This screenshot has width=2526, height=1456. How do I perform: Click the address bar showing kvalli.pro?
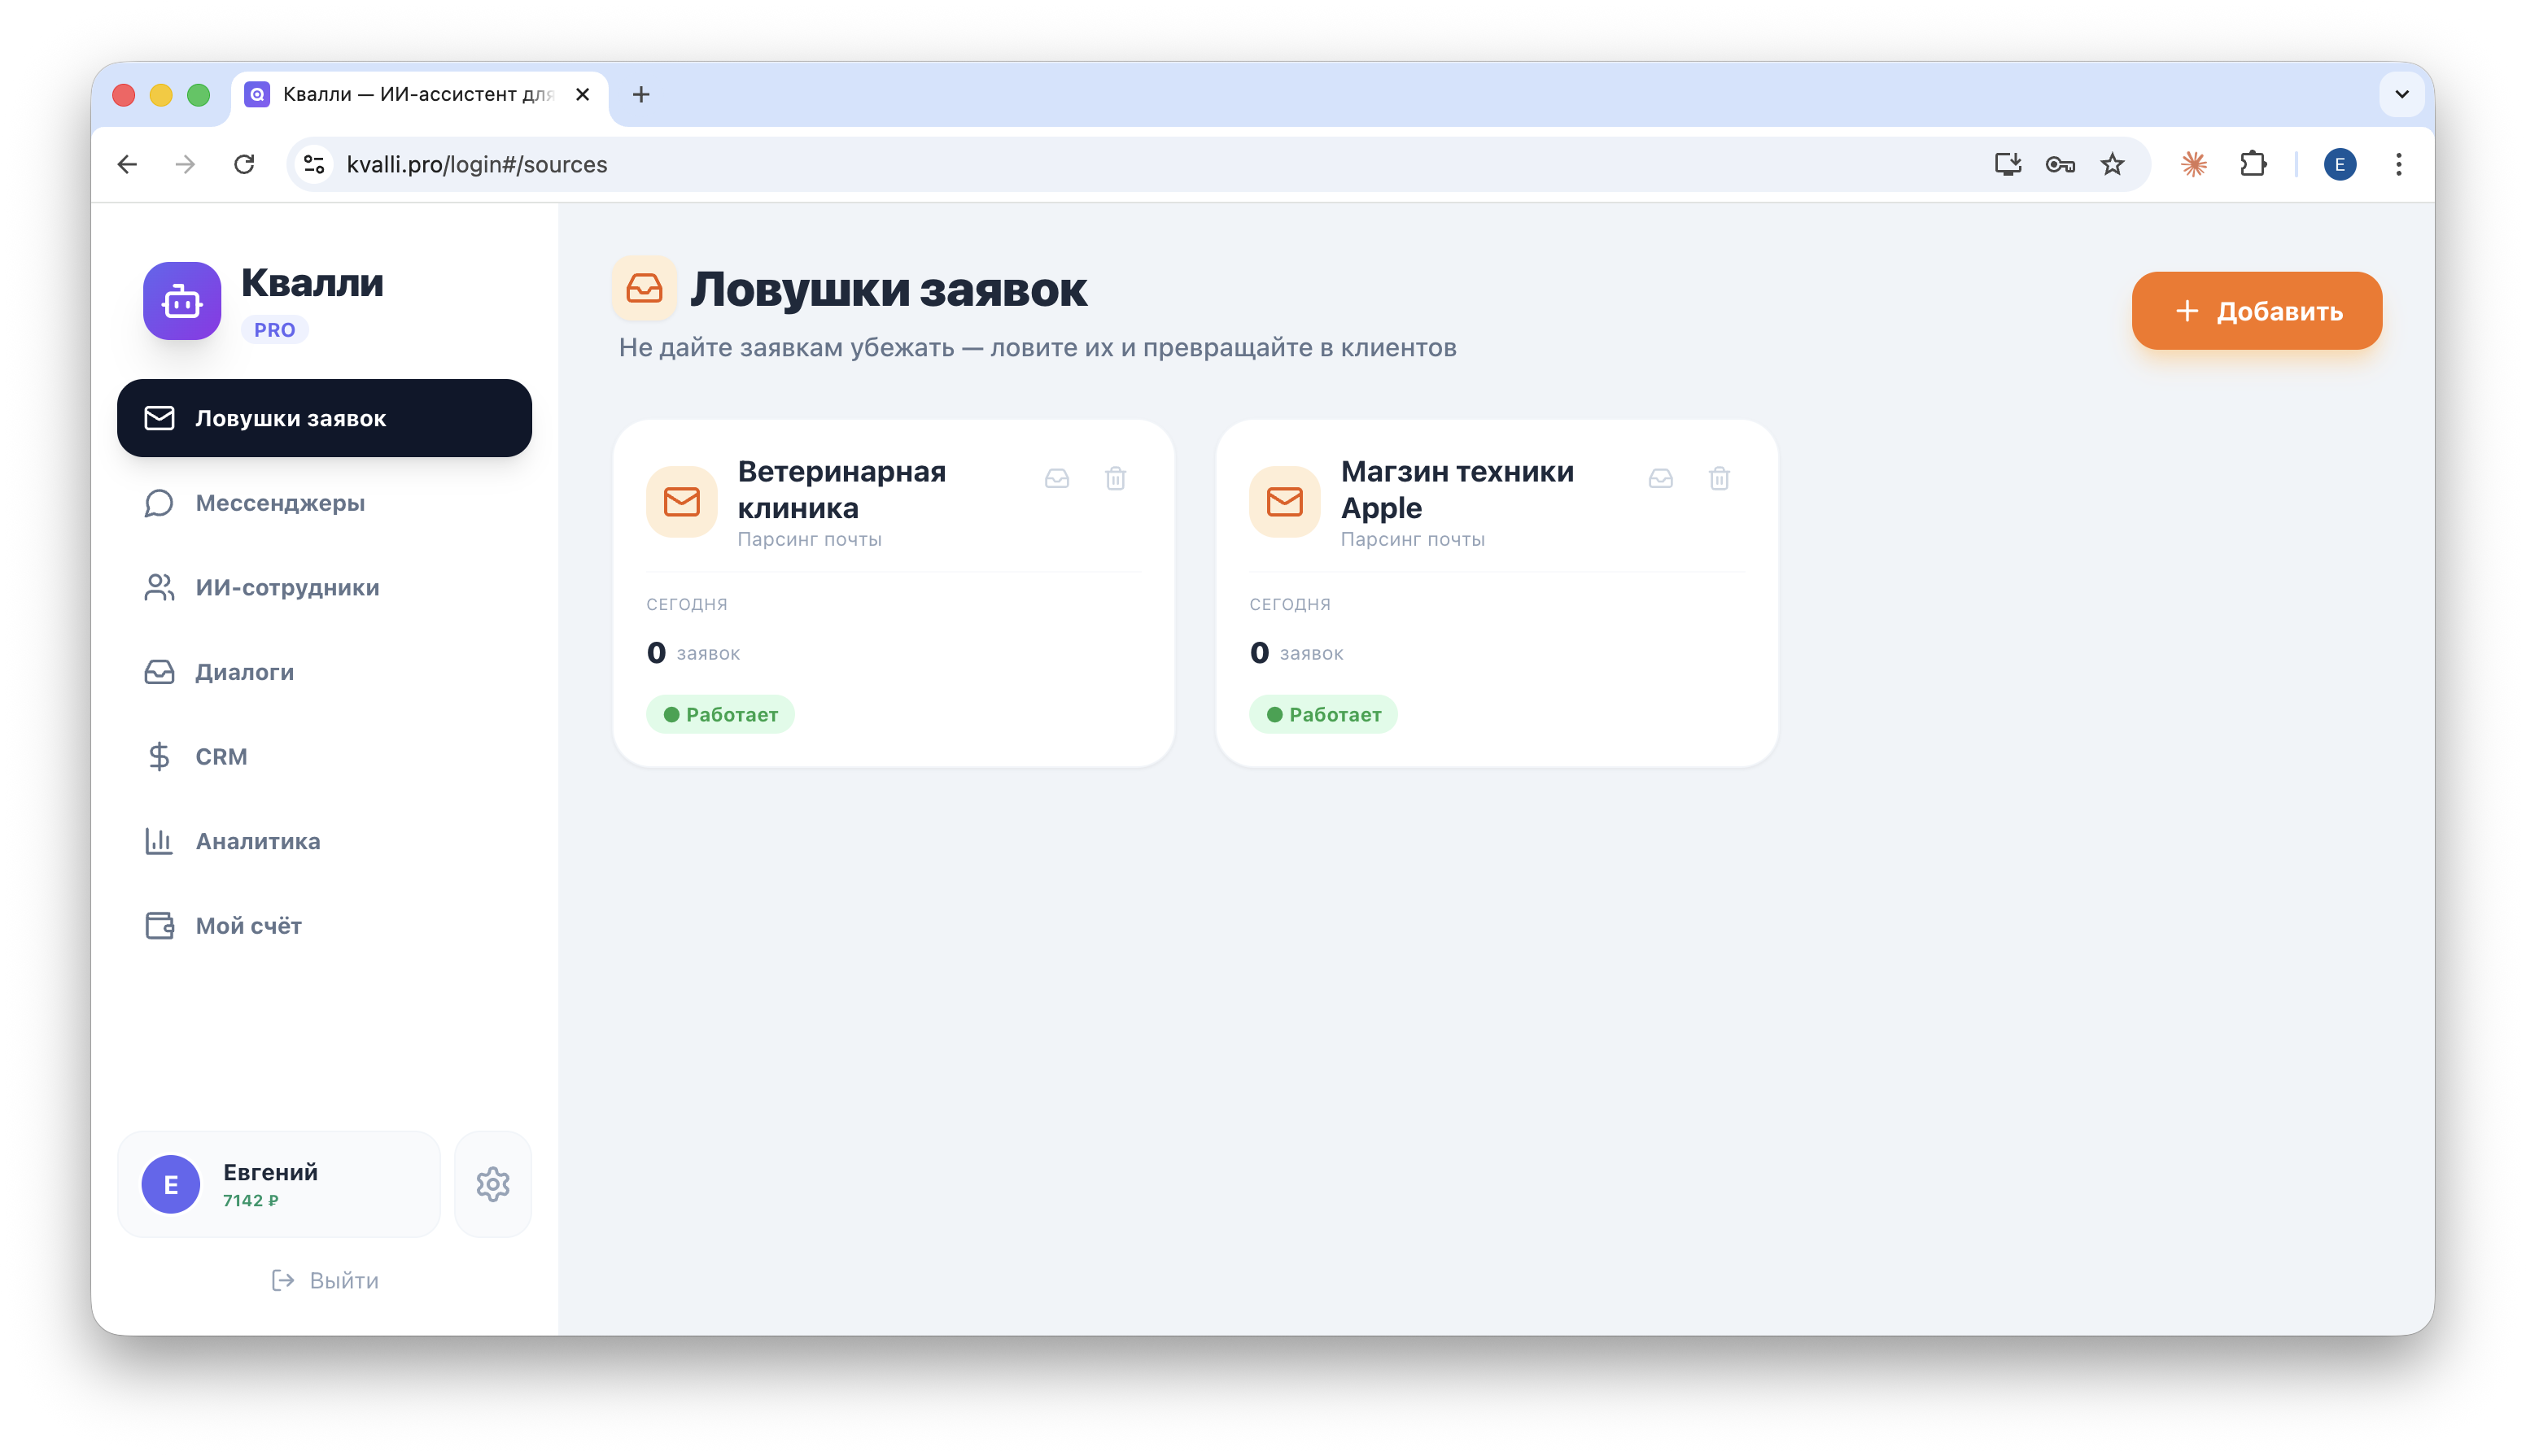(x=477, y=164)
